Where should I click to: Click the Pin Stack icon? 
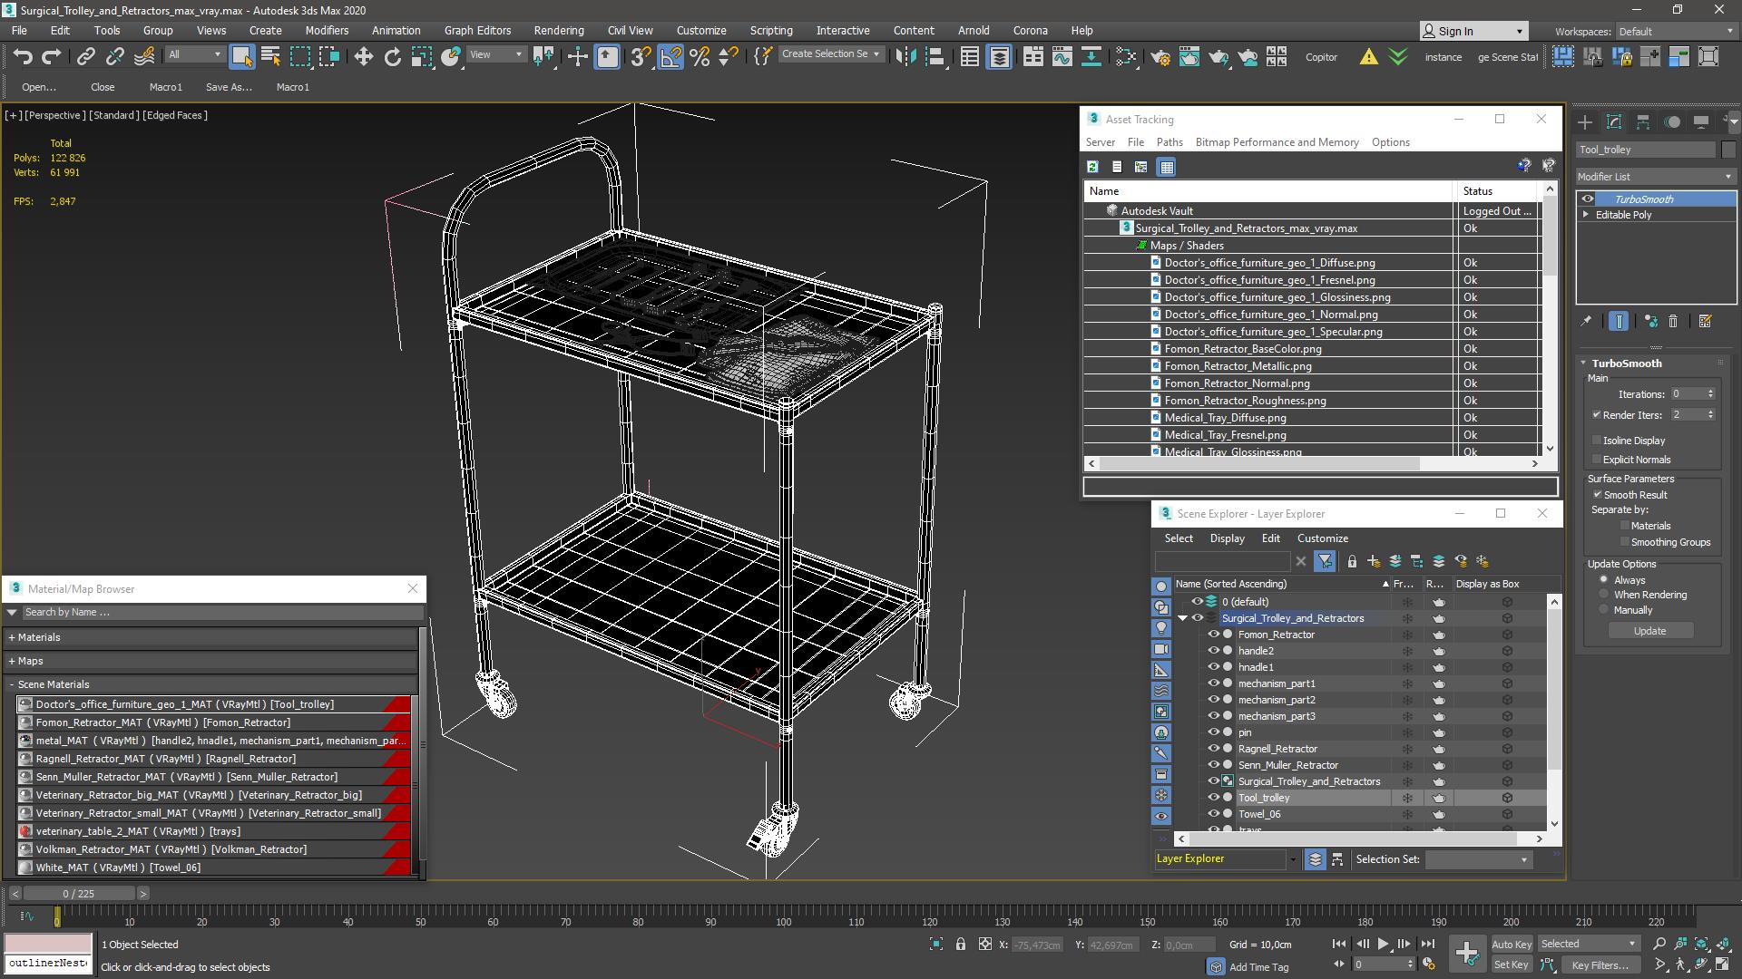click(x=1586, y=321)
